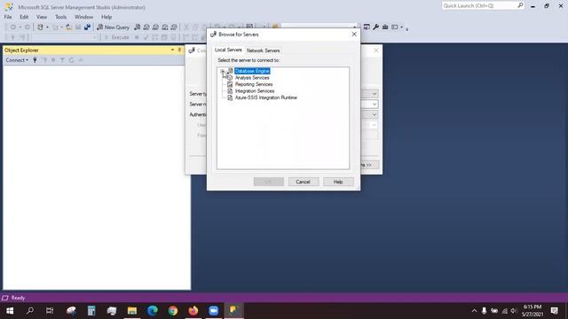This screenshot has height=319, width=568.
Task: Click the Filter icon in Object Explorer toolbar
Action: point(62,60)
